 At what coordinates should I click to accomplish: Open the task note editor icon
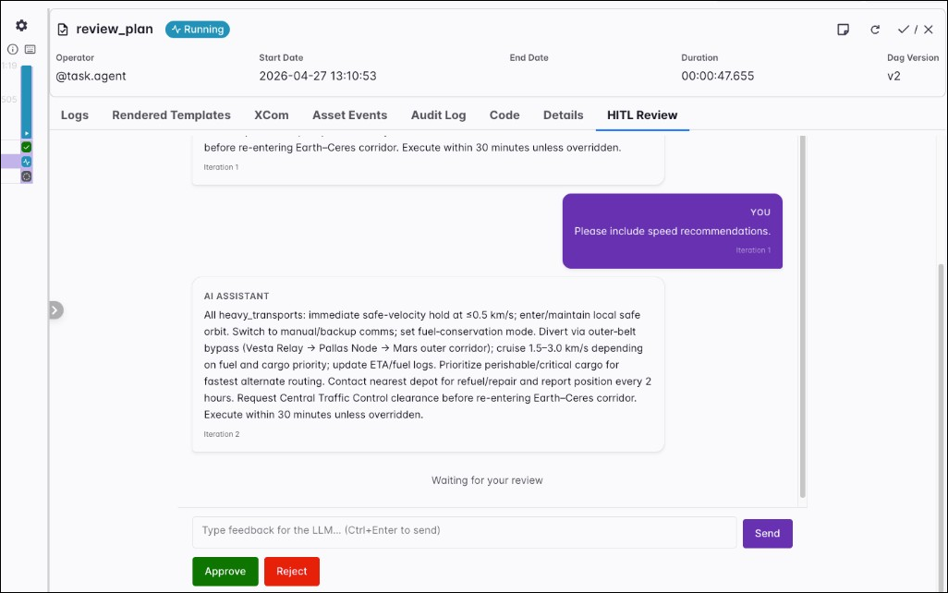[843, 29]
